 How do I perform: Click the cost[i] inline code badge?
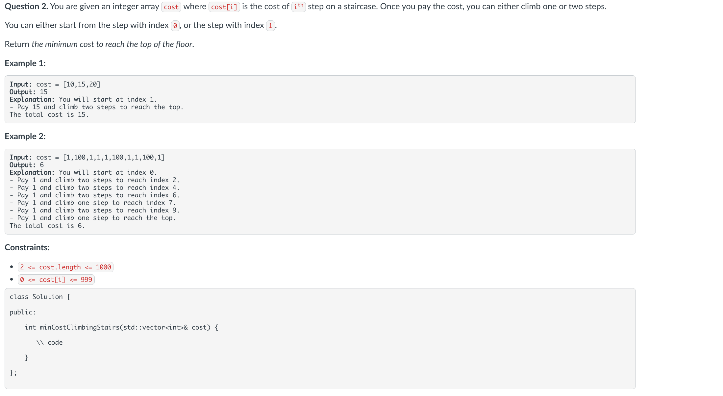pos(224,7)
